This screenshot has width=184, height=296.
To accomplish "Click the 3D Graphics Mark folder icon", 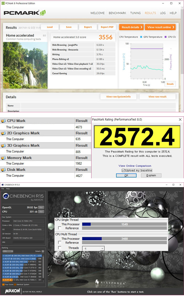I will point(3,146).
